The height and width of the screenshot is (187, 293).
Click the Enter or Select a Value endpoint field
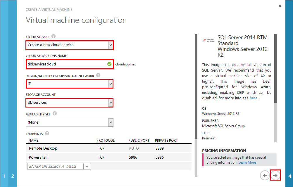point(55,166)
